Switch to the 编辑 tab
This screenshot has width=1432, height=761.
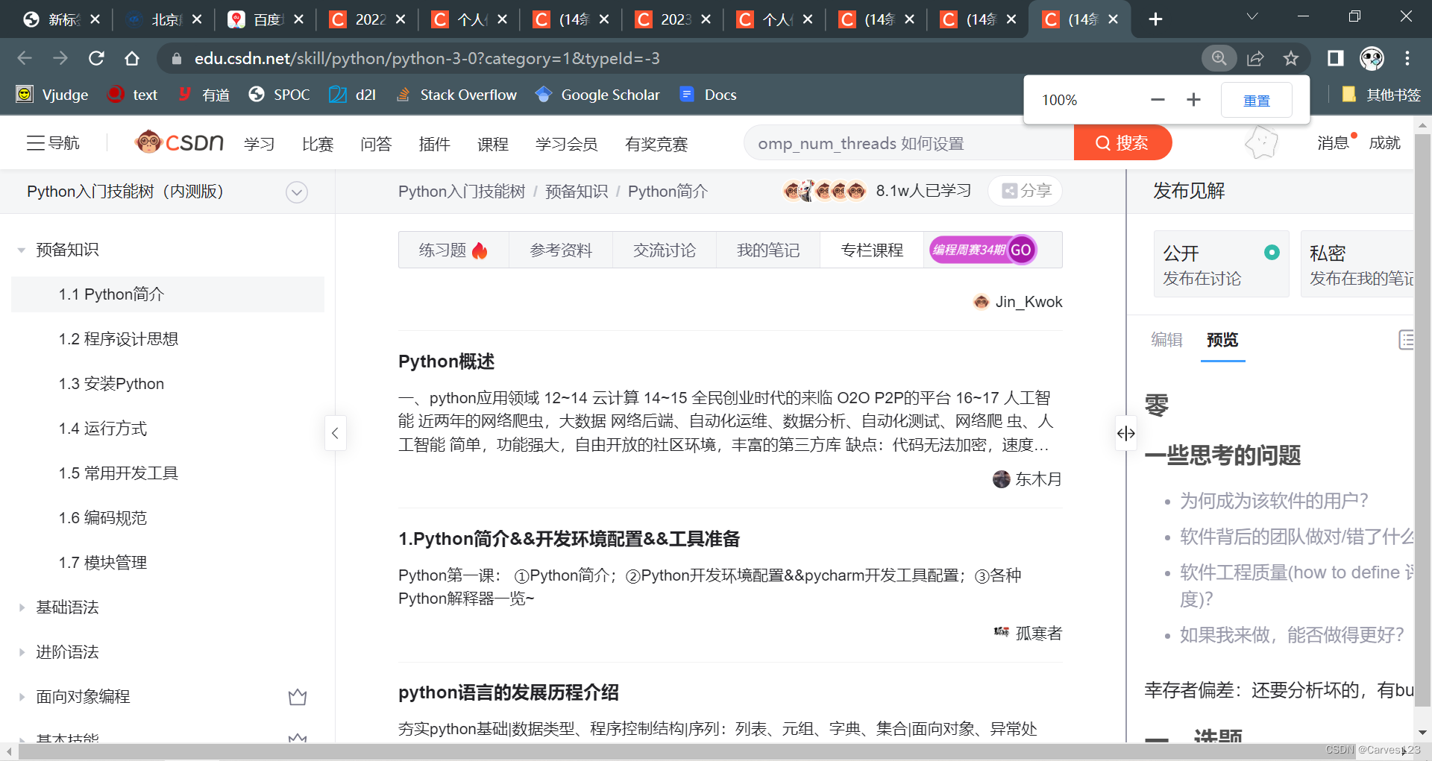coord(1166,340)
